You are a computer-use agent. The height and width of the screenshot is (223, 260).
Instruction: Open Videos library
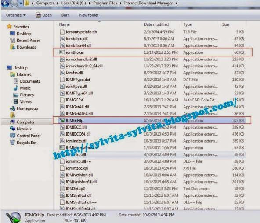point(25,101)
